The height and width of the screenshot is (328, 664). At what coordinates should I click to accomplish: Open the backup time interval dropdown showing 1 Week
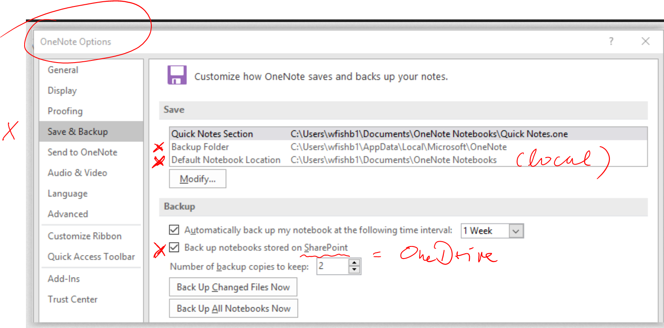point(515,230)
